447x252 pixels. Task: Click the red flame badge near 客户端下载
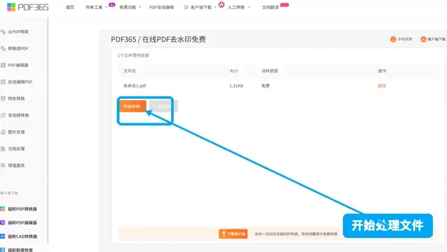pyautogui.click(x=222, y=4)
